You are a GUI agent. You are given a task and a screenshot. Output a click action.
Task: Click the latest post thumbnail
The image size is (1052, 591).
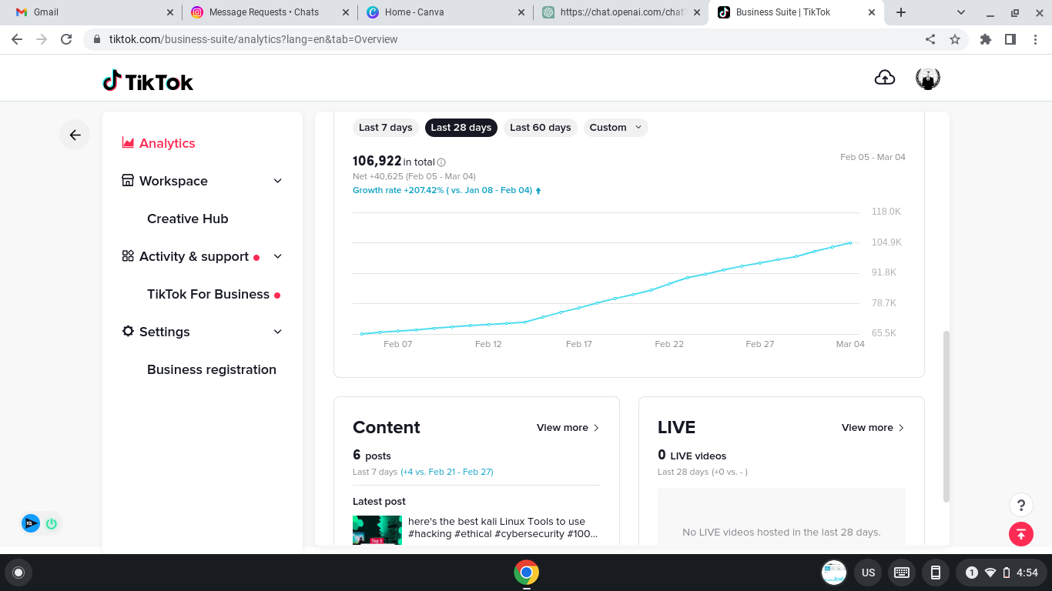point(377,530)
